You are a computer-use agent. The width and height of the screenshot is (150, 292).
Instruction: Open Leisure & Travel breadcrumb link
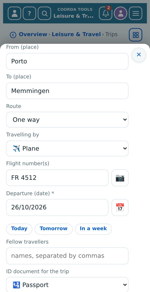[x=76, y=34]
